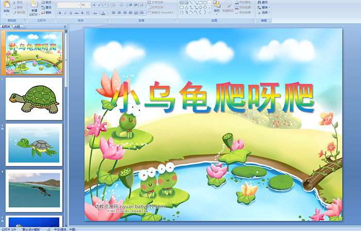Open the Columns dropdown

pos(142,13)
